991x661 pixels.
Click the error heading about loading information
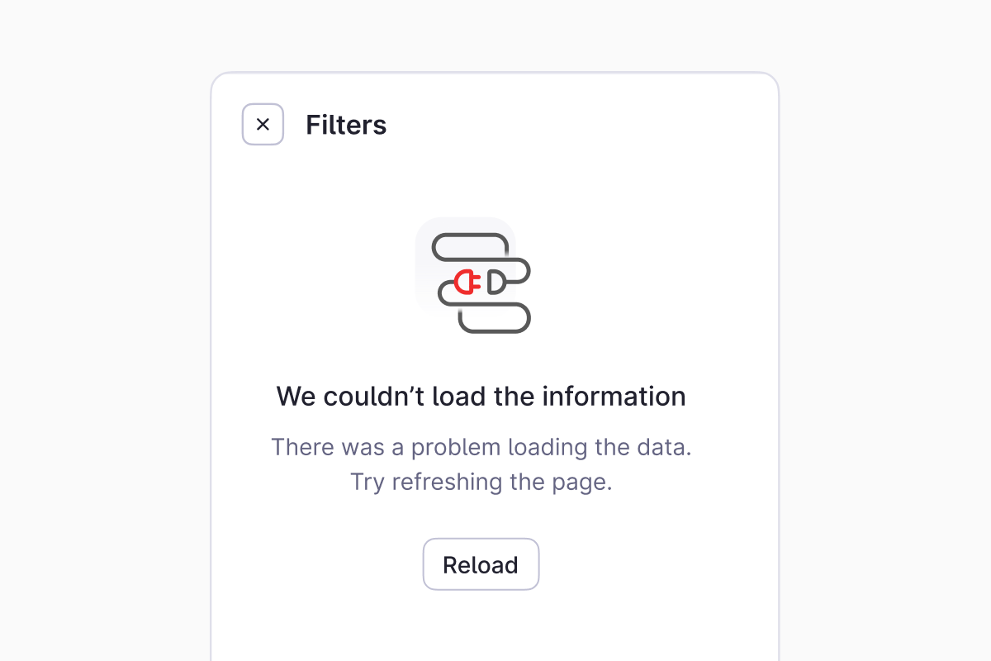coord(481,397)
